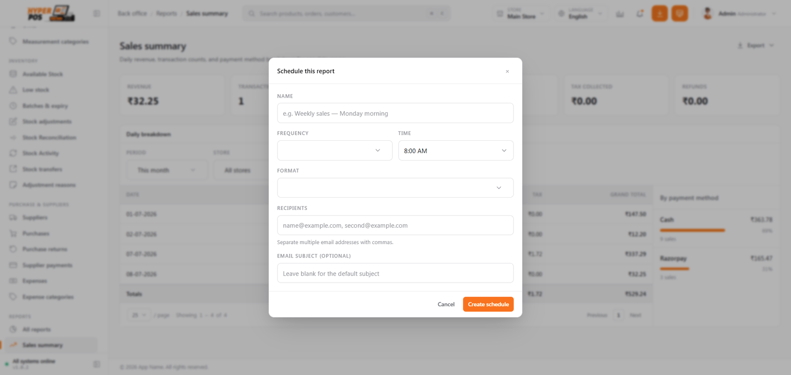Screen dimensions: 791x375
Task: Open Purchases menu item
Action: pyautogui.click(x=52, y=233)
